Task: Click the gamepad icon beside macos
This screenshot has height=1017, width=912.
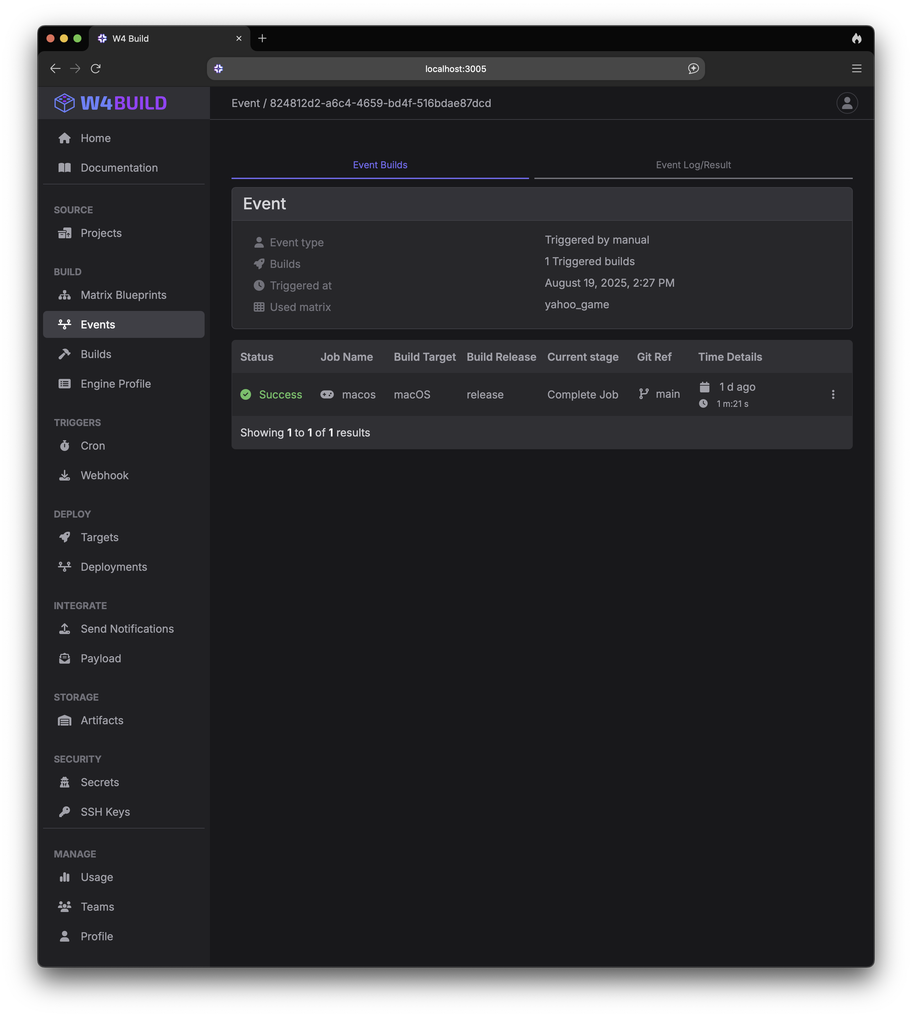Action: pos(327,394)
